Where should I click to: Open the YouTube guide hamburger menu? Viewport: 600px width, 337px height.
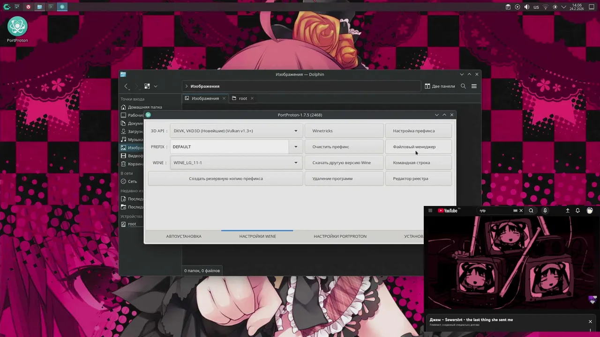(x=430, y=211)
